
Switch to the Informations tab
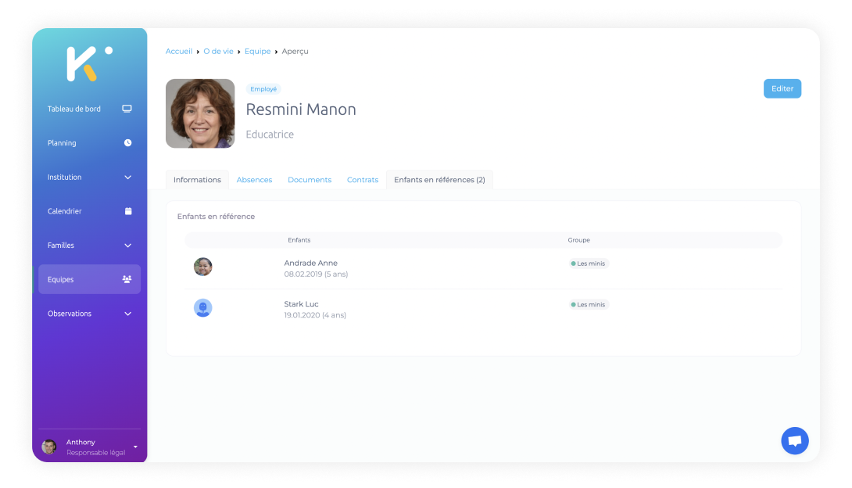pyautogui.click(x=197, y=180)
